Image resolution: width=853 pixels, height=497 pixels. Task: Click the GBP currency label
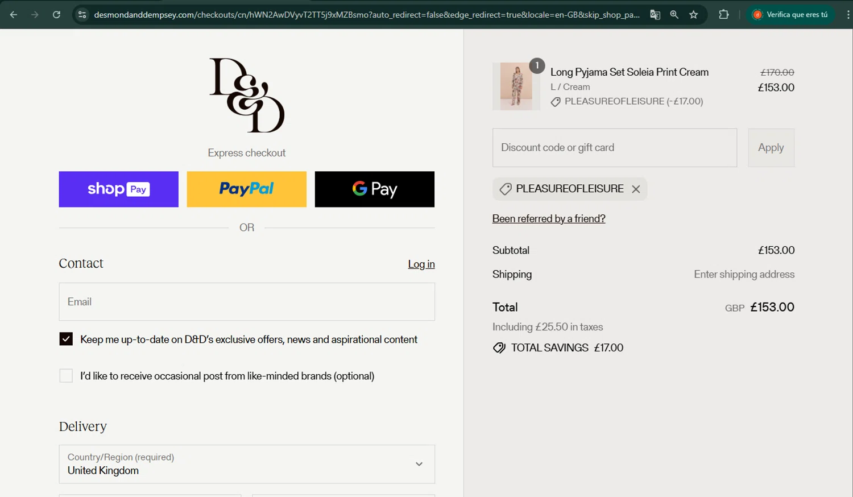[735, 308]
